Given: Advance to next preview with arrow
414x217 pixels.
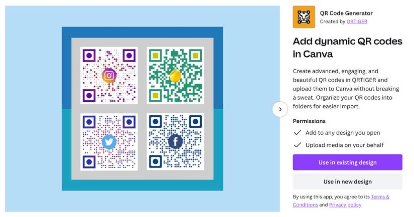Looking at the screenshot, I should pos(280,109).
